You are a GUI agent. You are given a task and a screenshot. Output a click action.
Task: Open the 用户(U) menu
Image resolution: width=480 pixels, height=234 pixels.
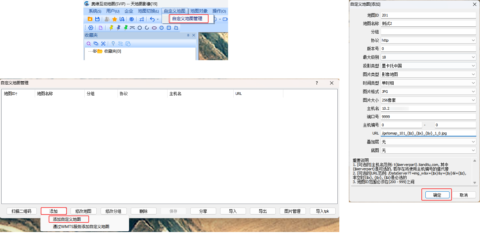(113, 11)
